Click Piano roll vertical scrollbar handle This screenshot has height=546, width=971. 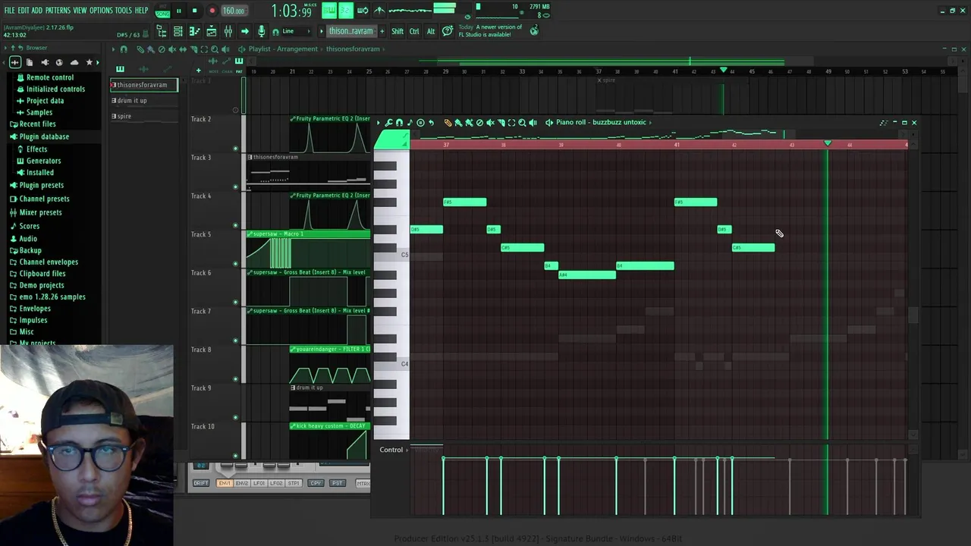[x=913, y=315]
